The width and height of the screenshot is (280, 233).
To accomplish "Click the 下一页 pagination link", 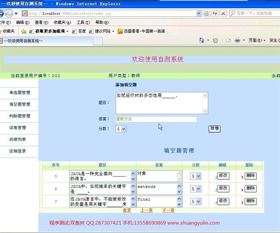I will tap(168, 210).
